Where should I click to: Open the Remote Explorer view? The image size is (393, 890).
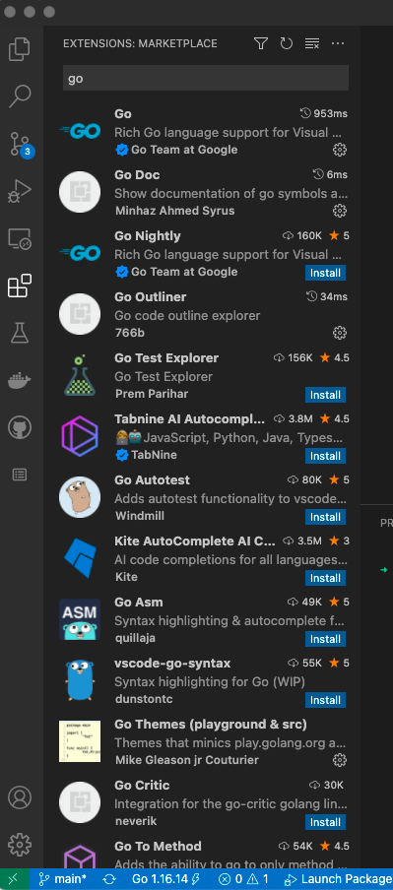(20, 239)
